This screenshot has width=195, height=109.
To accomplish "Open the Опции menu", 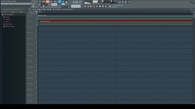I will pyautogui.click(x=24, y=4).
